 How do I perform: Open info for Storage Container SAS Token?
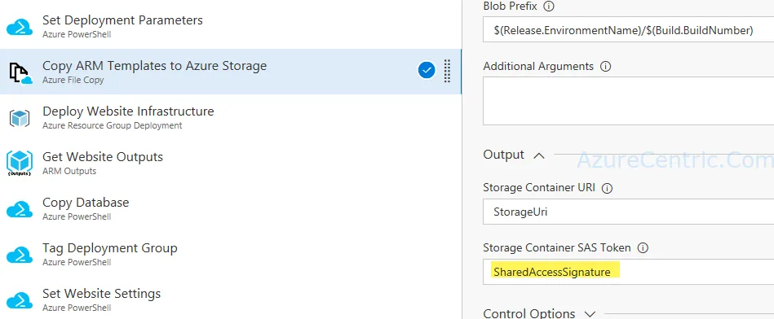643,247
